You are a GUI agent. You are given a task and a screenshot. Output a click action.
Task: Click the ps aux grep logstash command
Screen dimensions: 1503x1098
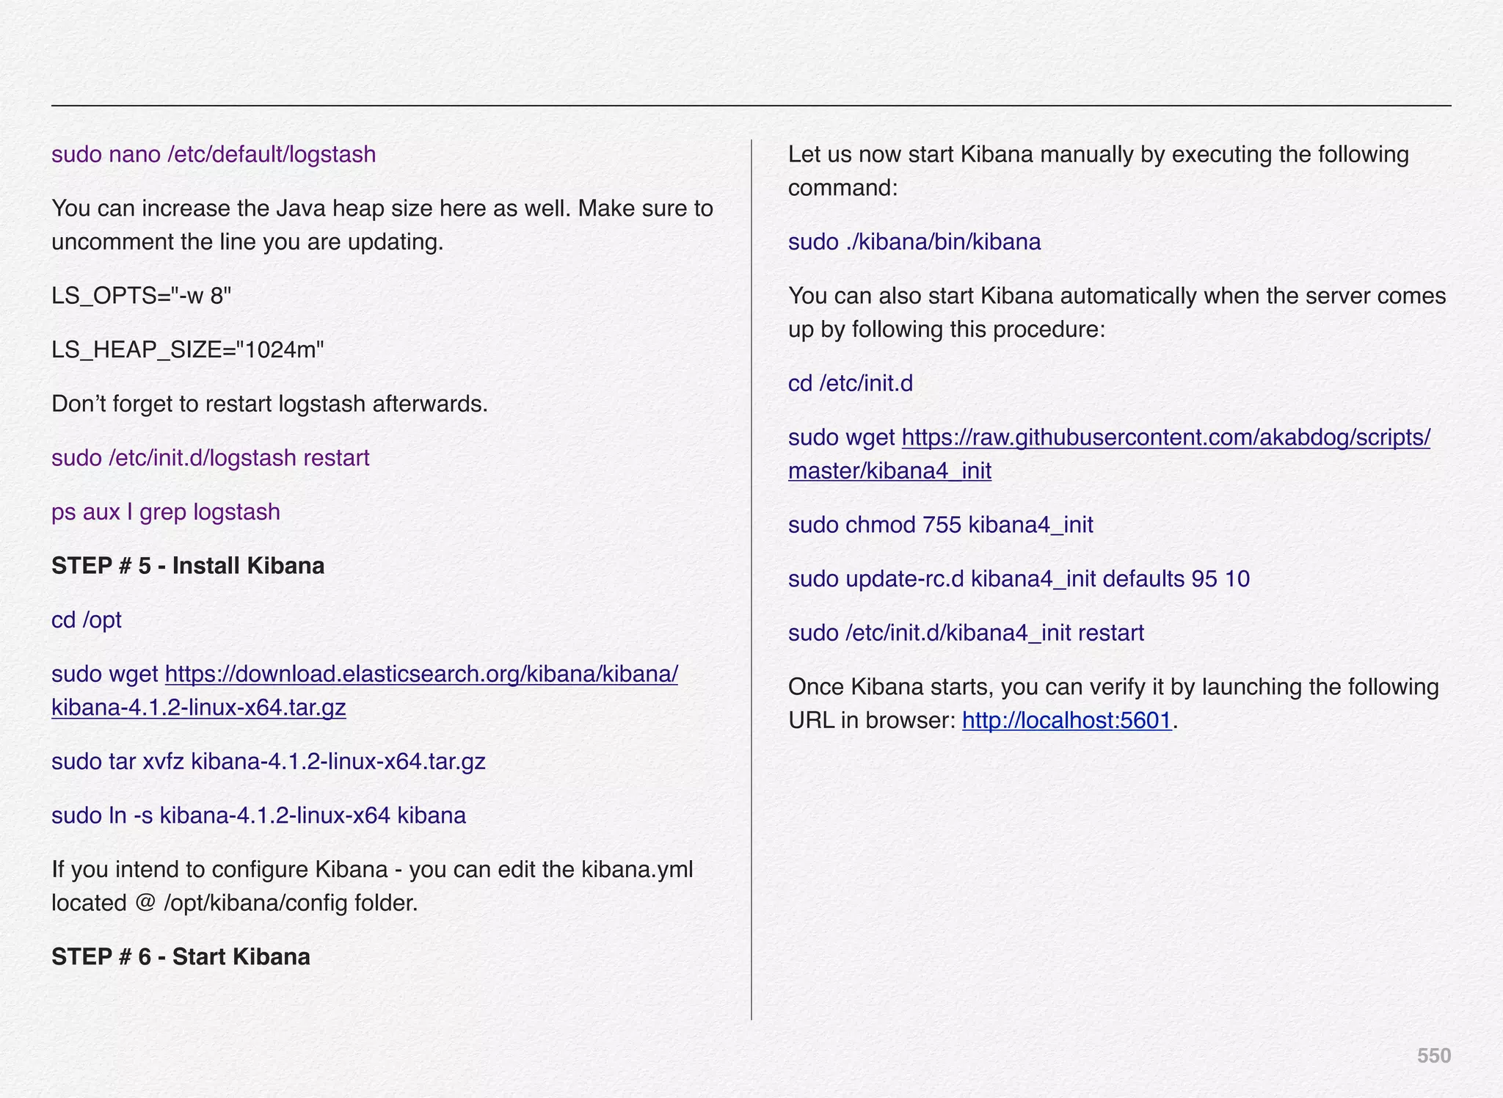coord(166,512)
